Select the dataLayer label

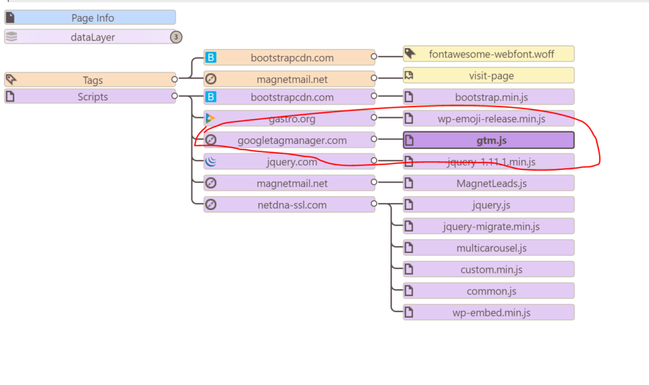(x=93, y=37)
